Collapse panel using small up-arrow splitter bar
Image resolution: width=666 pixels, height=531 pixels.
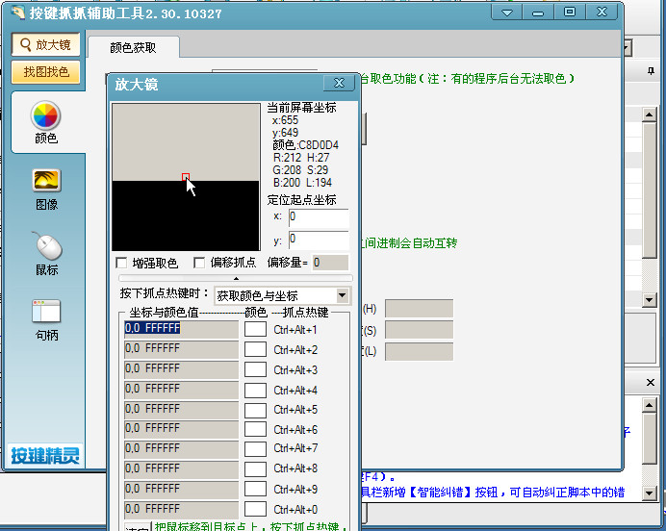tap(236, 278)
